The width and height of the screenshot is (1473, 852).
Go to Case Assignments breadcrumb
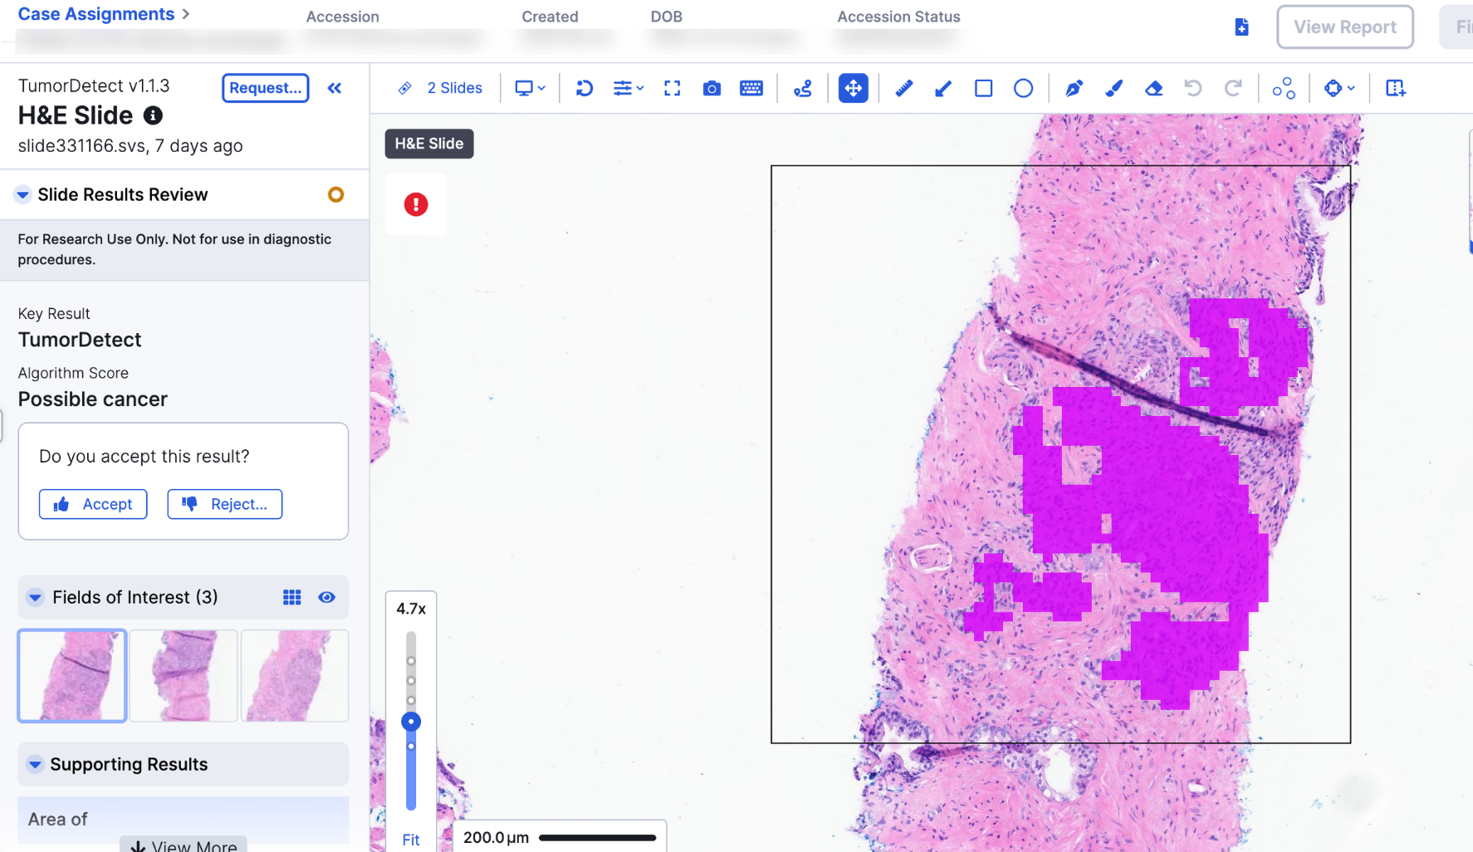[96, 14]
